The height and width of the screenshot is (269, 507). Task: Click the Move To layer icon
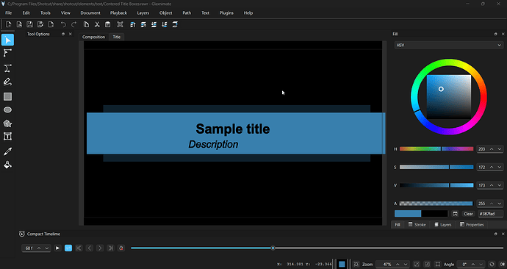(x=176, y=24)
